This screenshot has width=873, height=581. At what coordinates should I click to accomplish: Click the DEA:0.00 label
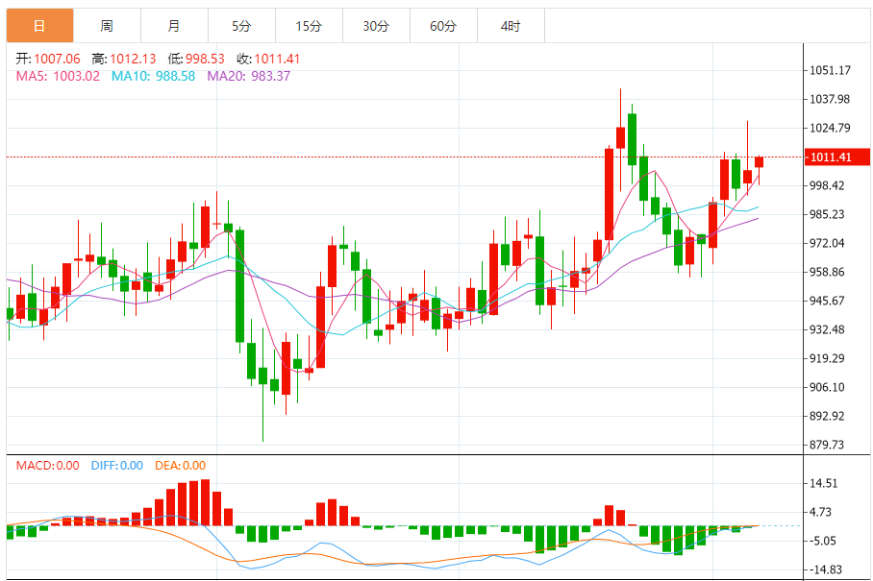click(181, 466)
